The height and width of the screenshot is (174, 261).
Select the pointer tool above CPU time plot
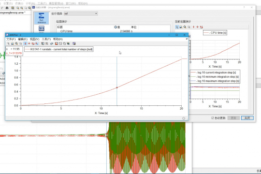coord(177,27)
